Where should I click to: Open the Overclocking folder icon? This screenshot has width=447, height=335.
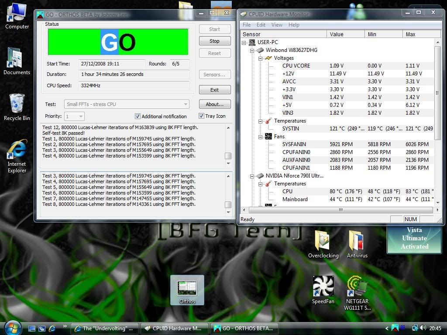pos(323,244)
